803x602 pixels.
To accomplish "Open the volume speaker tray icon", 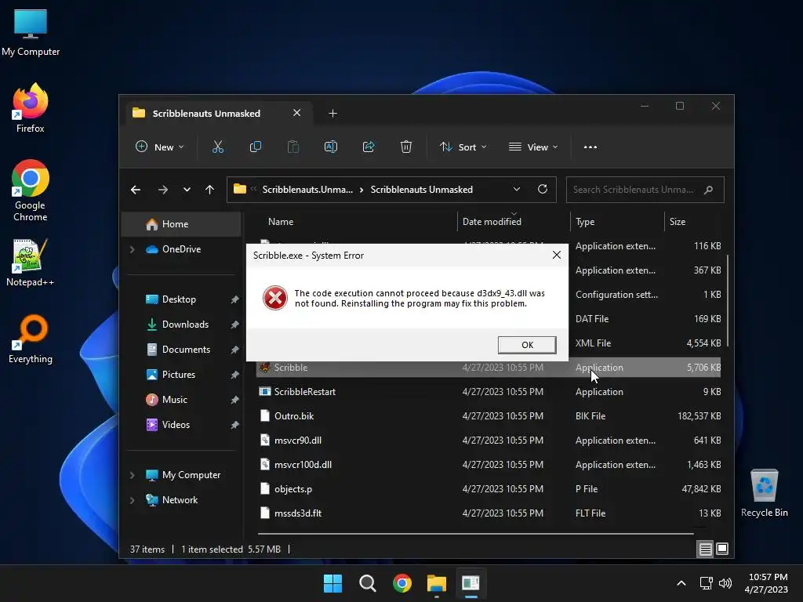I will (725, 583).
